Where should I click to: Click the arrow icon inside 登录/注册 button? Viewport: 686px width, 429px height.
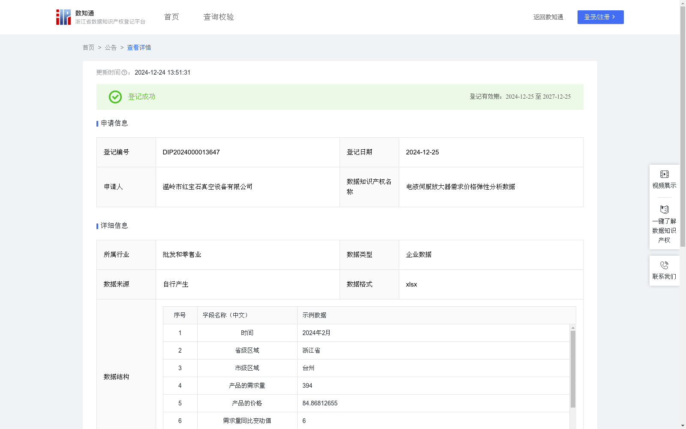pos(614,17)
